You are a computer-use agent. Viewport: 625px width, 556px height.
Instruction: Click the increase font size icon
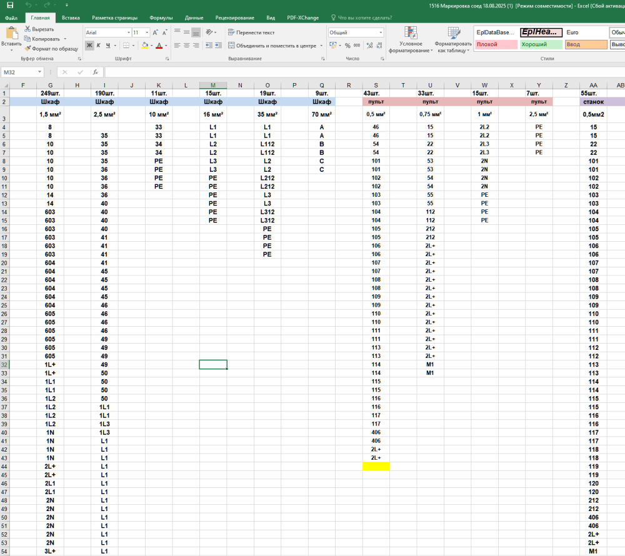click(156, 32)
